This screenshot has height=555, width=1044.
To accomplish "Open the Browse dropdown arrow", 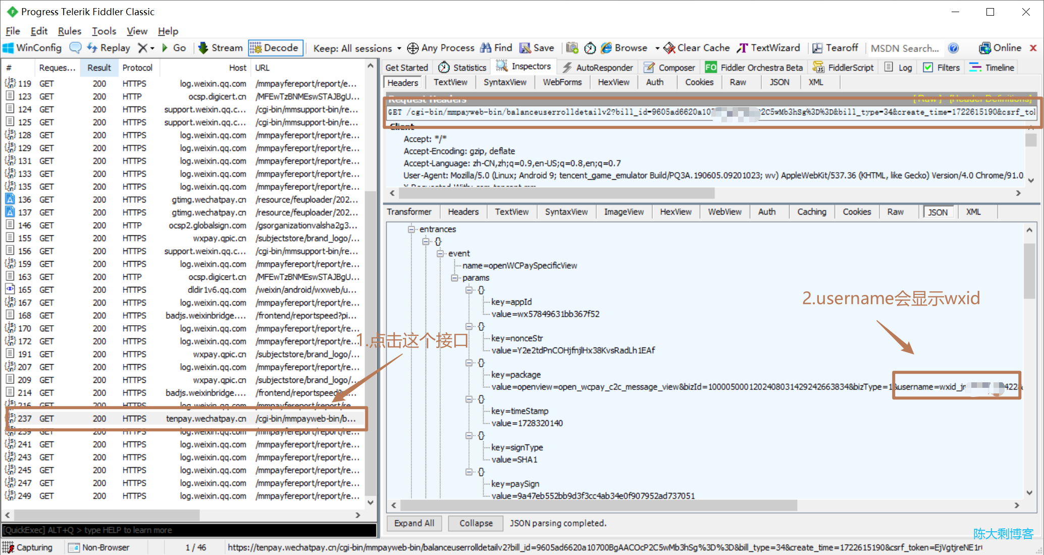I will tap(657, 48).
